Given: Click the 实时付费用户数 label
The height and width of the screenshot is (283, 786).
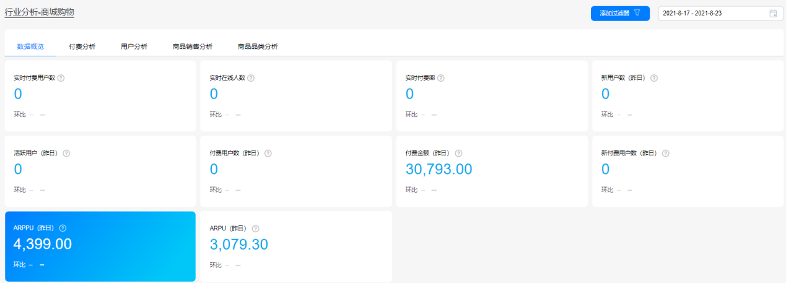Looking at the screenshot, I should pos(35,78).
